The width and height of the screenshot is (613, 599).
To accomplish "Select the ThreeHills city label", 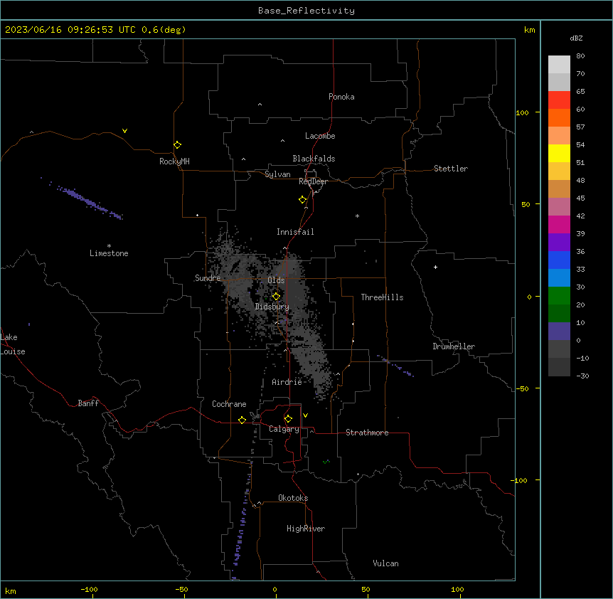I will (382, 297).
